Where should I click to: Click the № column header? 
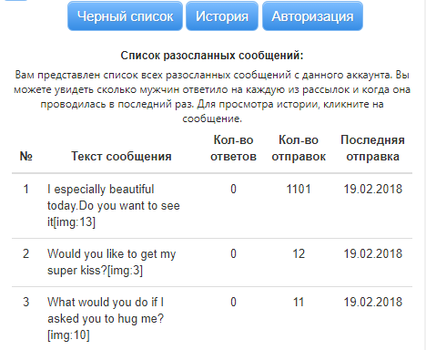(x=26, y=156)
